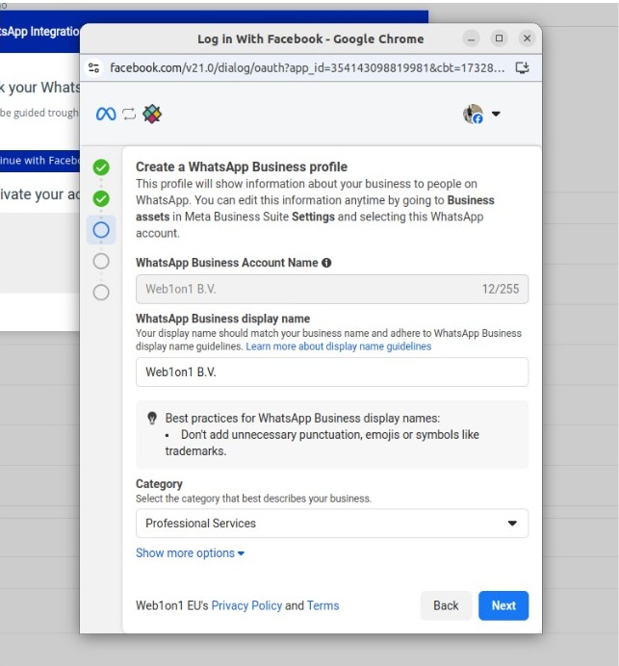Select the first completed green check step
This screenshot has width=619, height=666.
click(101, 168)
